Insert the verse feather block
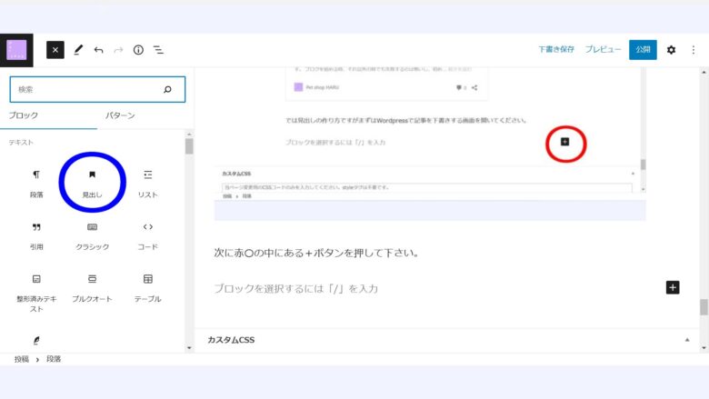Viewport: 709px width, 399px height. (x=36, y=340)
